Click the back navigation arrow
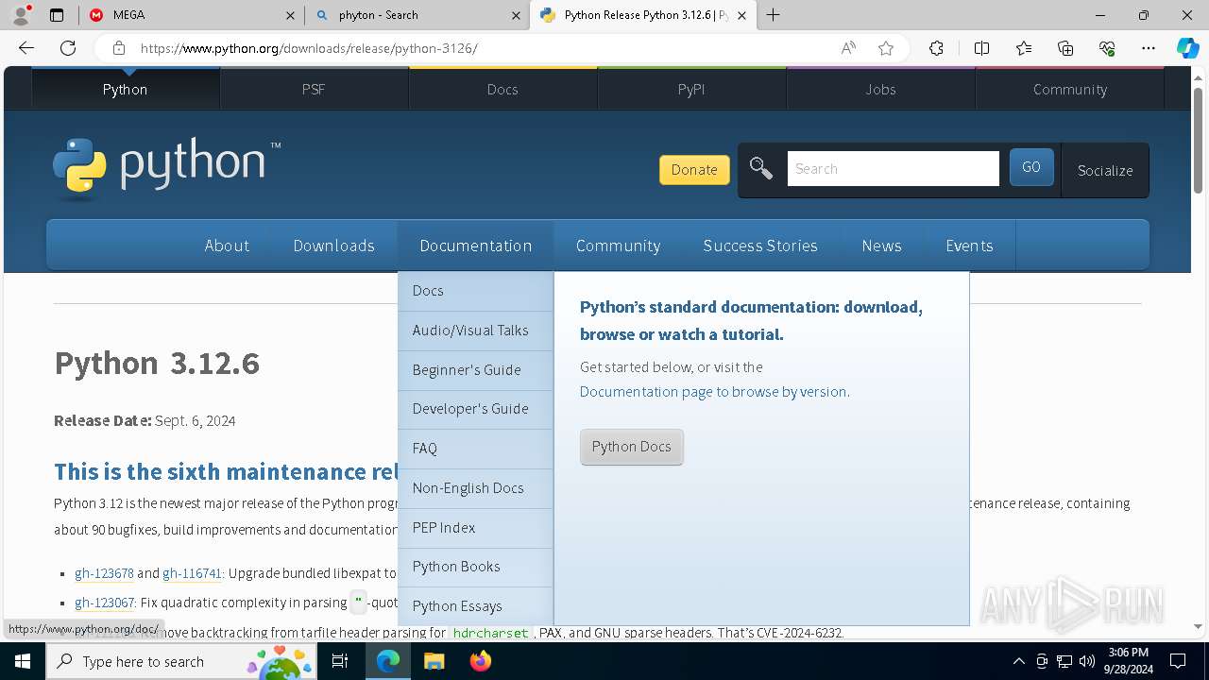The height and width of the screenshot is (680, 1209). point(26,48)
